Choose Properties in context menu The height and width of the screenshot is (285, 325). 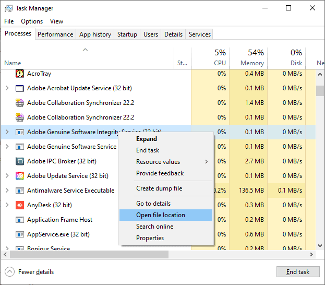tap(166, 238)
